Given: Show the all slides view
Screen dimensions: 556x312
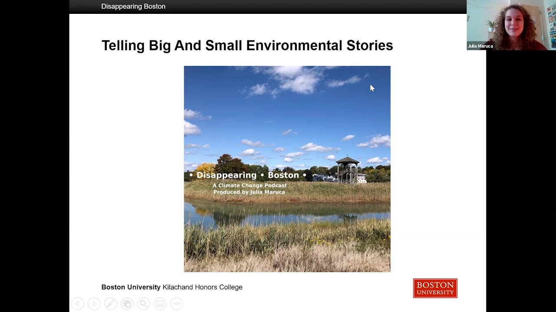Looking at the screenshot, I should [x=127, y=304].
